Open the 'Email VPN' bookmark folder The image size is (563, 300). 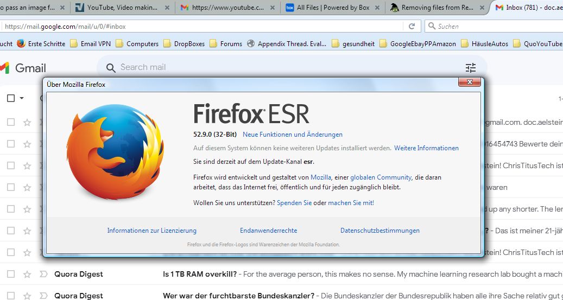pyautogui.click(x=91, y=44)
